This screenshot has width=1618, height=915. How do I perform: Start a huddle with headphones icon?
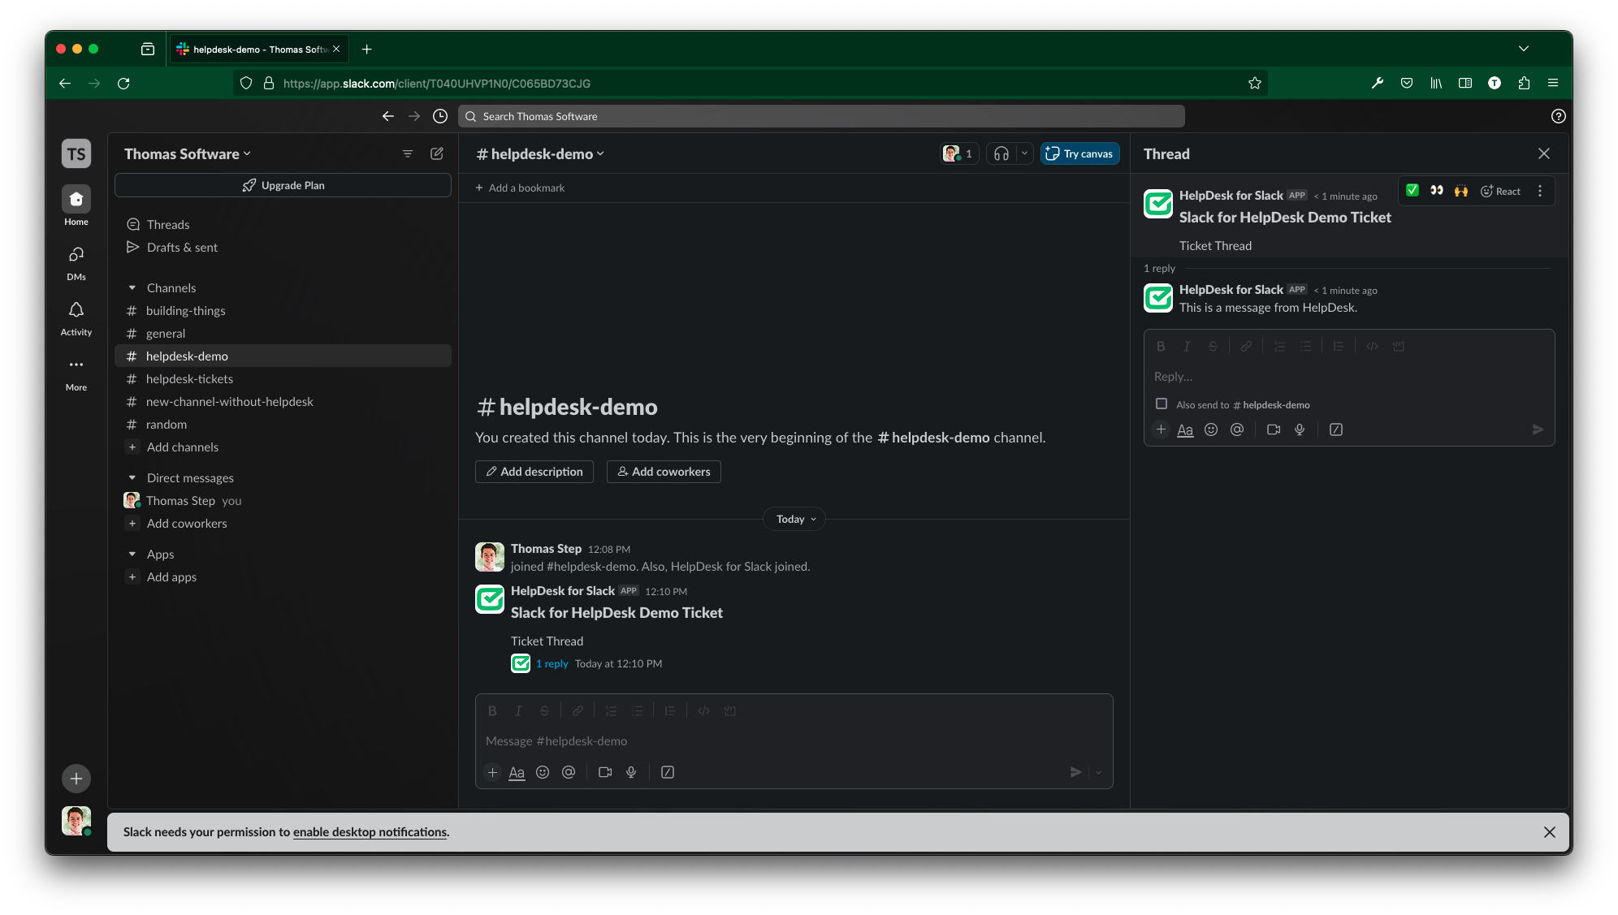[x=1002, y=153]
